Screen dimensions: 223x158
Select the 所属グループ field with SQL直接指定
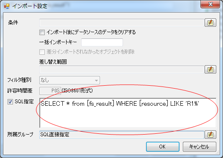(x=122, y=135)
